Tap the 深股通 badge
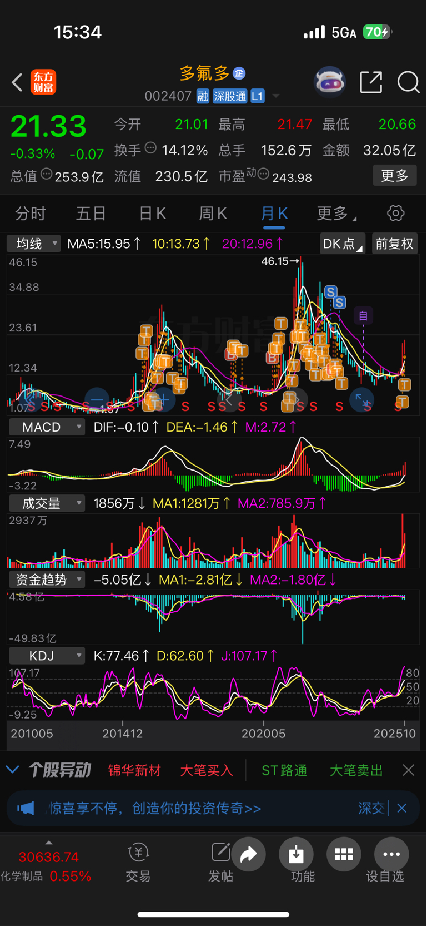427x926 pixels. point(230,96)
